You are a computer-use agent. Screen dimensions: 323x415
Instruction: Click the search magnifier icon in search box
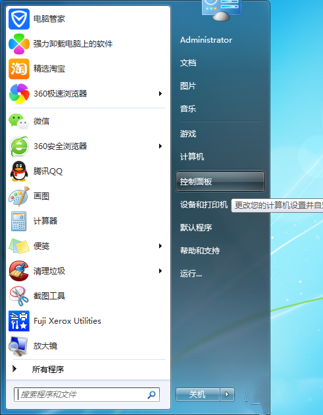[x=151, y=395]
